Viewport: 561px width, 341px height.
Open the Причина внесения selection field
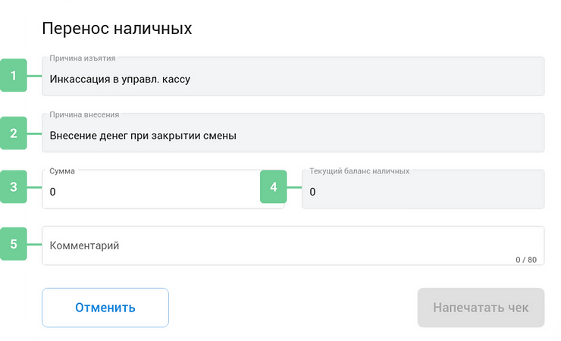coord(293,133)
